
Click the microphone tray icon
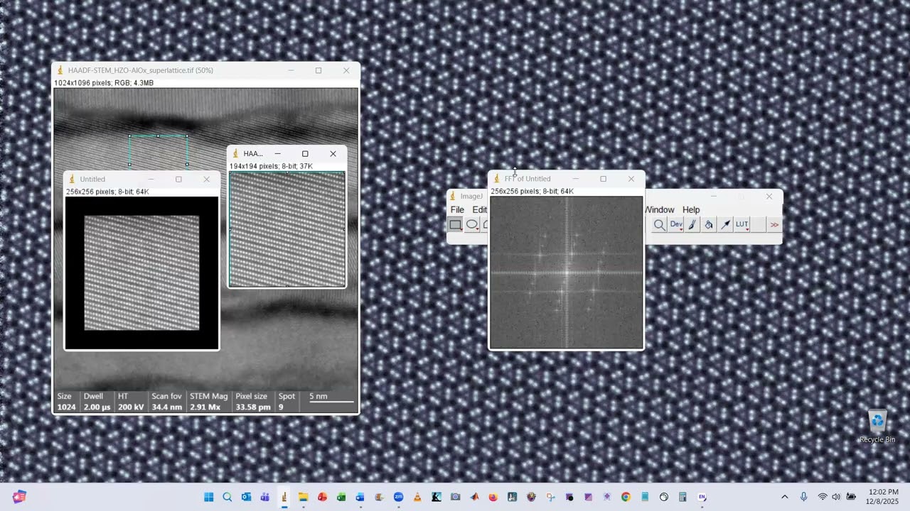[803, 497]
